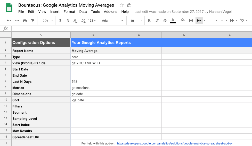Select column D header
Image resolution: width=252 pixels, height=146 pixels.
(x=184, y=35)
